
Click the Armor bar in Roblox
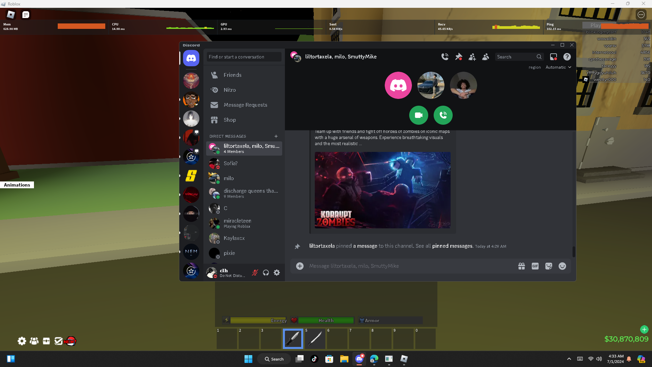(x=391, y=320)
